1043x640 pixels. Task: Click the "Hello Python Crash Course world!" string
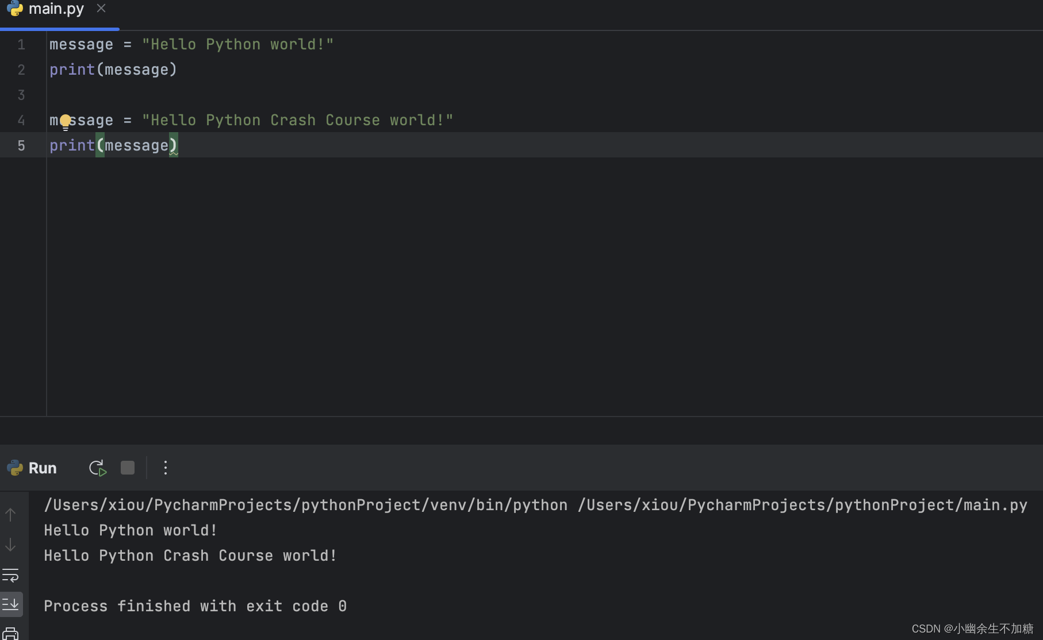297,121
